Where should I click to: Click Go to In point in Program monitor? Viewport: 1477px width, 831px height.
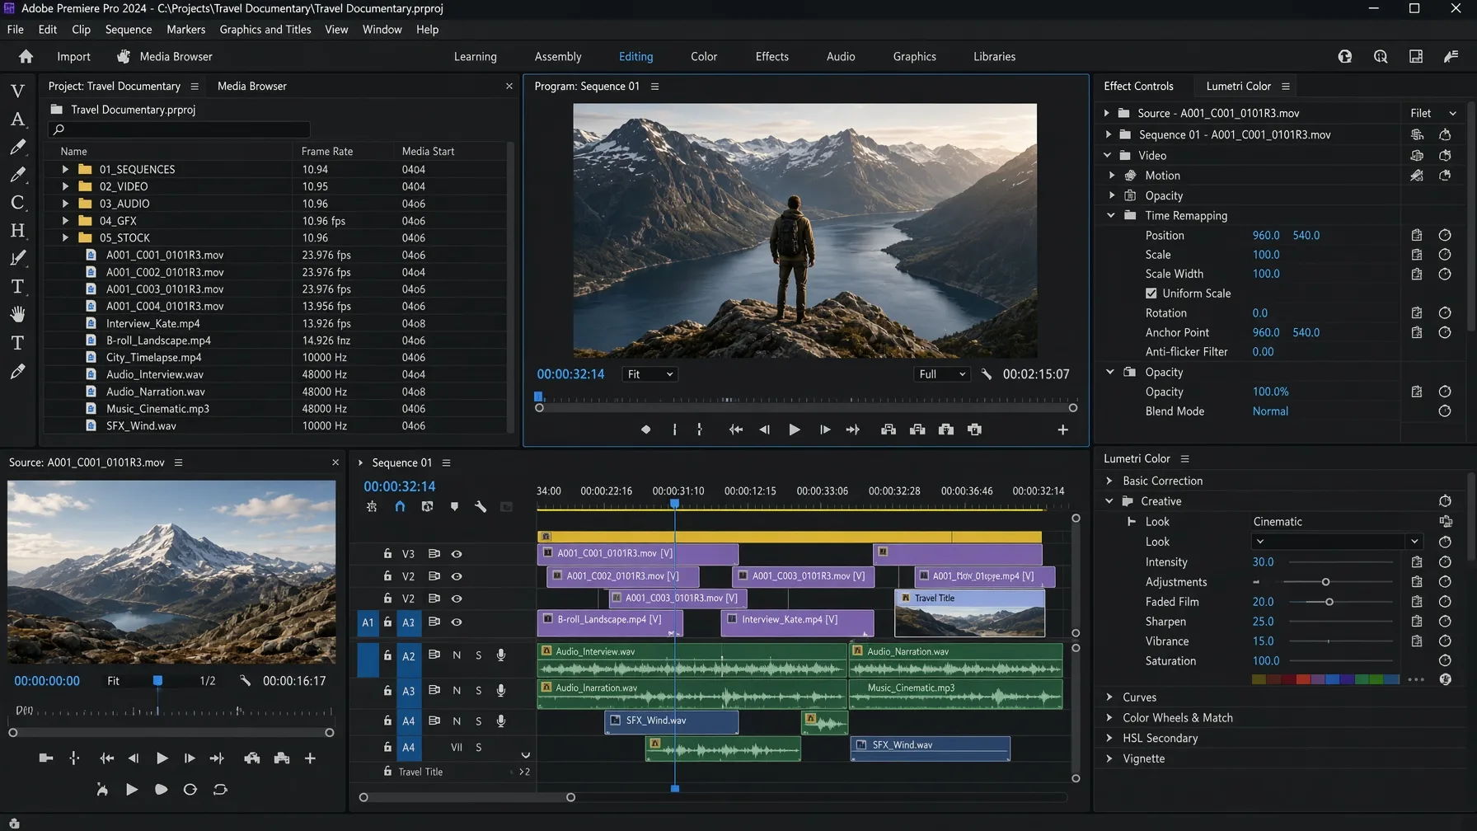tap(735, 430)
